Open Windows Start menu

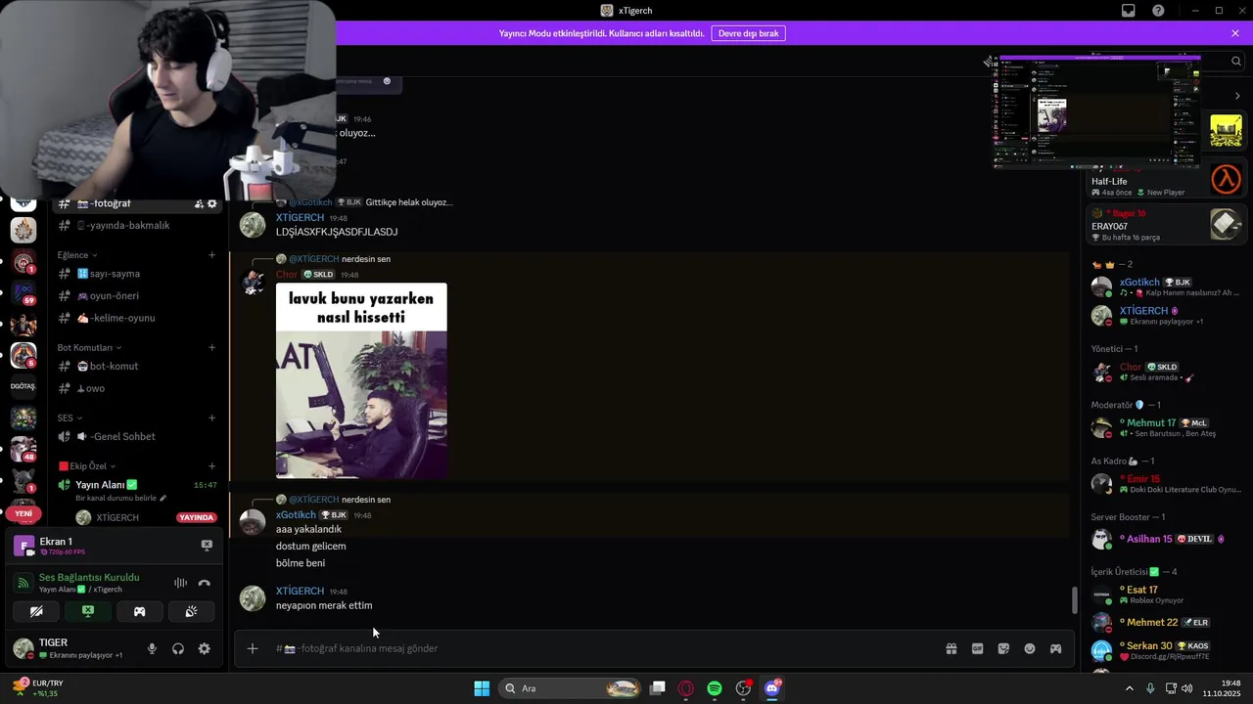pos(482,688)
